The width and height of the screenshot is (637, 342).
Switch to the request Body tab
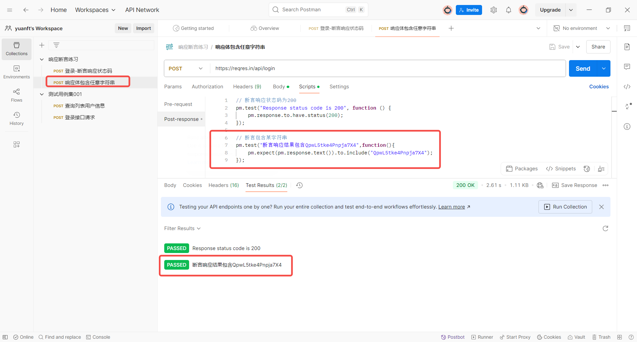pyautogui.click(x=281, y=87)
